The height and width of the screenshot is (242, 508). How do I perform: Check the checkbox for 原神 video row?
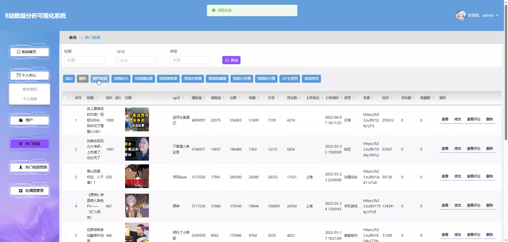point(65,206)
